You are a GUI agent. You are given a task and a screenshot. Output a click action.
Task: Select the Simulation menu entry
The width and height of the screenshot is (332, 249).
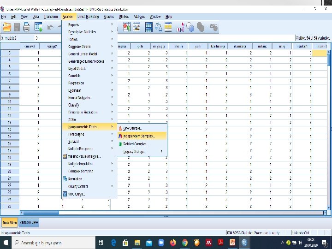point(89,179)
